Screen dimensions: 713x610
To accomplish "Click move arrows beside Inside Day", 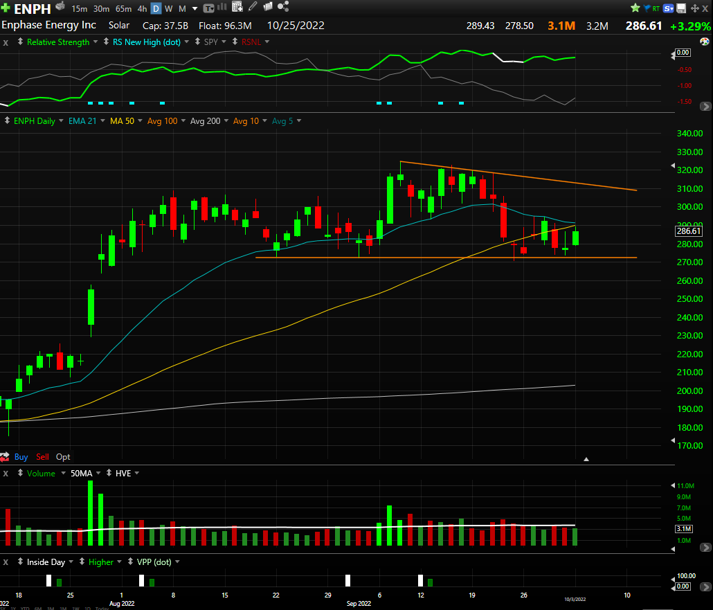I will (21, 562).
